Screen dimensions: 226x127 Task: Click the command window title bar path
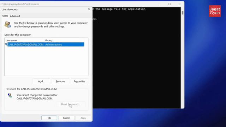coord(20,4)
